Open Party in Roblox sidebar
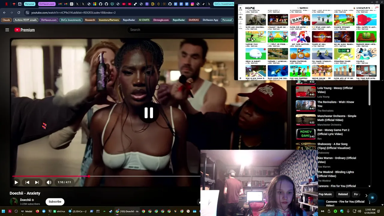384x216 pixels. pos(241,23)
